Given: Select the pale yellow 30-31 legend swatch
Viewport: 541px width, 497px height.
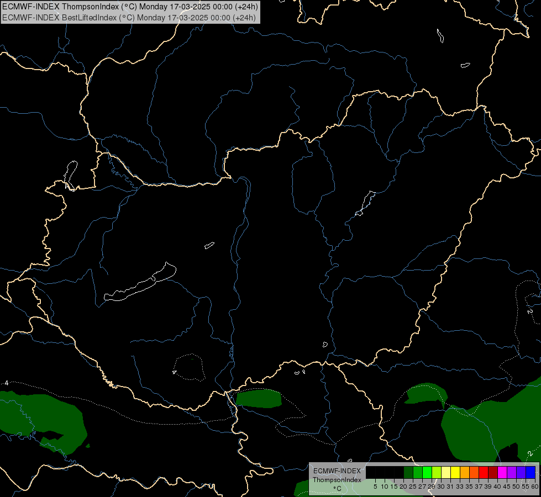Looking at the screenshot, I should (446, 472).
